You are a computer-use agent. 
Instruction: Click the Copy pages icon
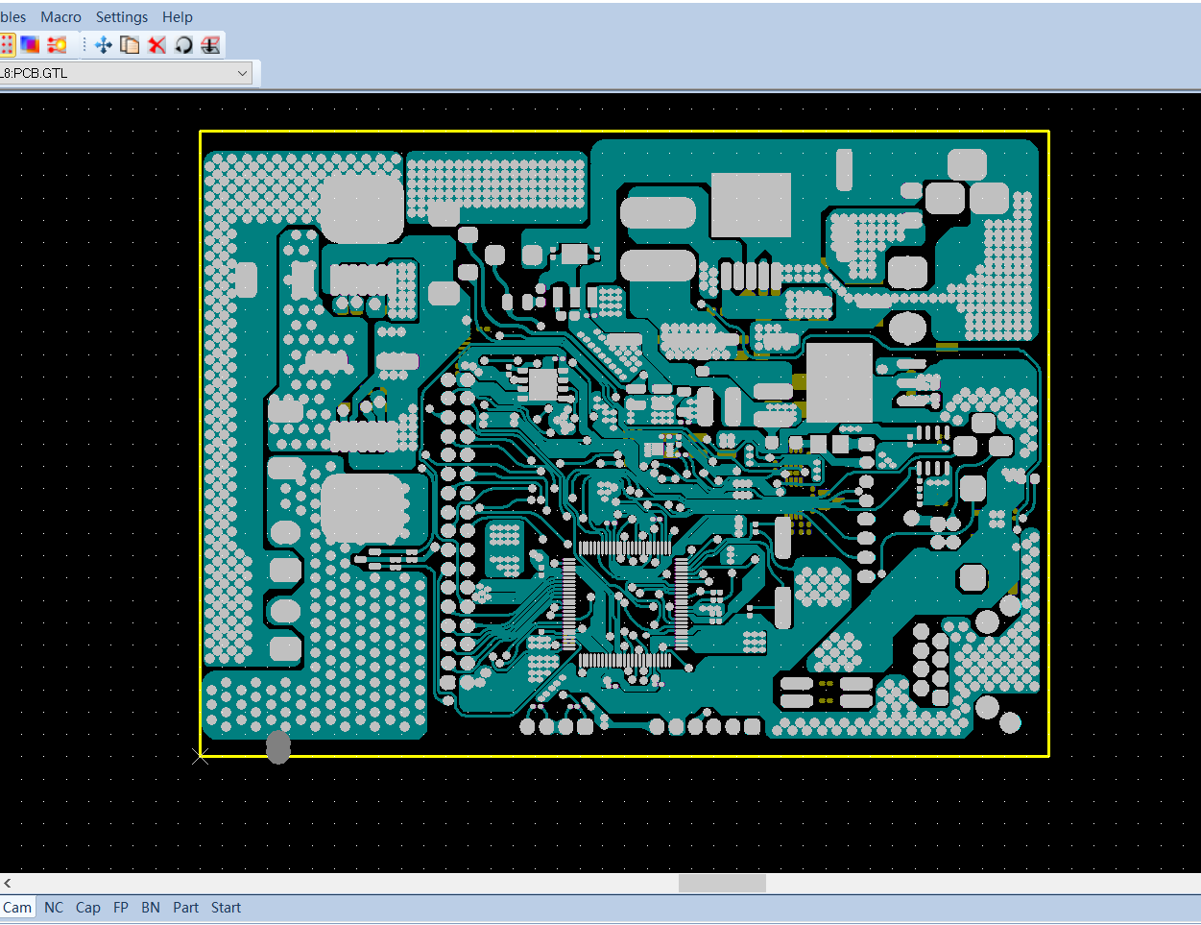point(130,44)
